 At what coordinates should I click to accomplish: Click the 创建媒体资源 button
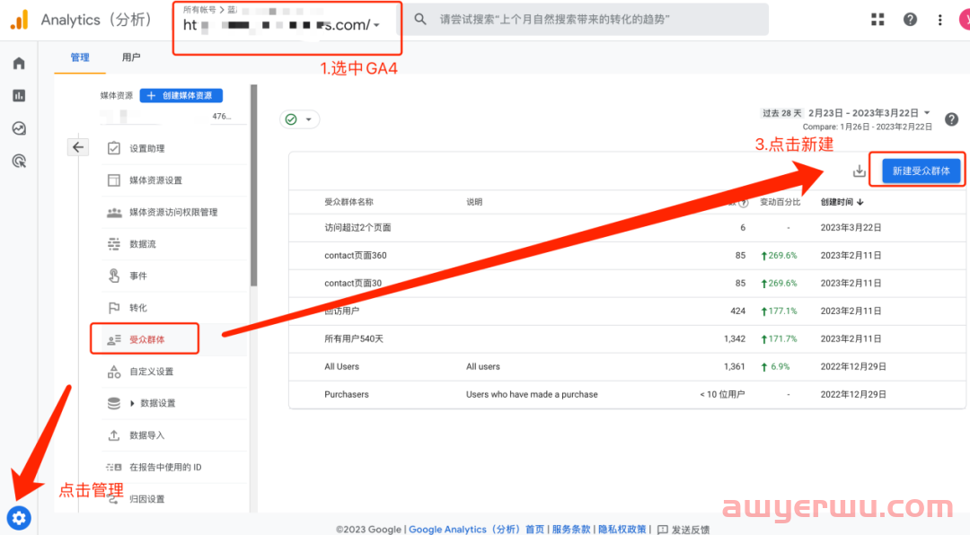181,95
